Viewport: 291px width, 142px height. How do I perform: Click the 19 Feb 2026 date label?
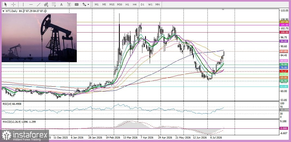click(x=113, y=138)
